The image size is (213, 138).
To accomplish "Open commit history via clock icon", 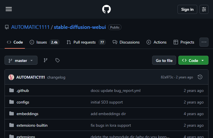I will pyautogui.click(x=200, y=77).
